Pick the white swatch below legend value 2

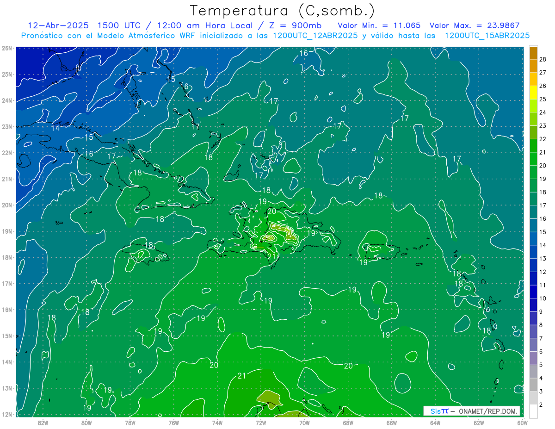click(533, 411)
